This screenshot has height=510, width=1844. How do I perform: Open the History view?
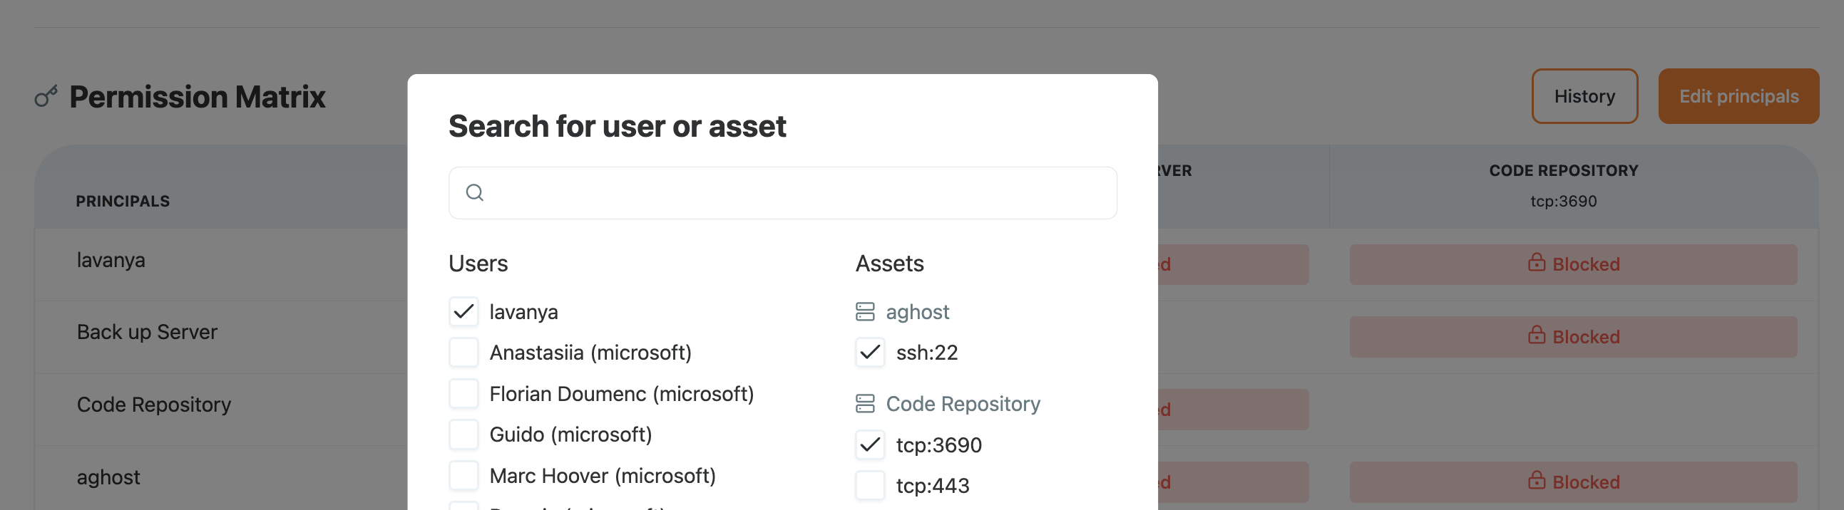(x=1584, y=97)
